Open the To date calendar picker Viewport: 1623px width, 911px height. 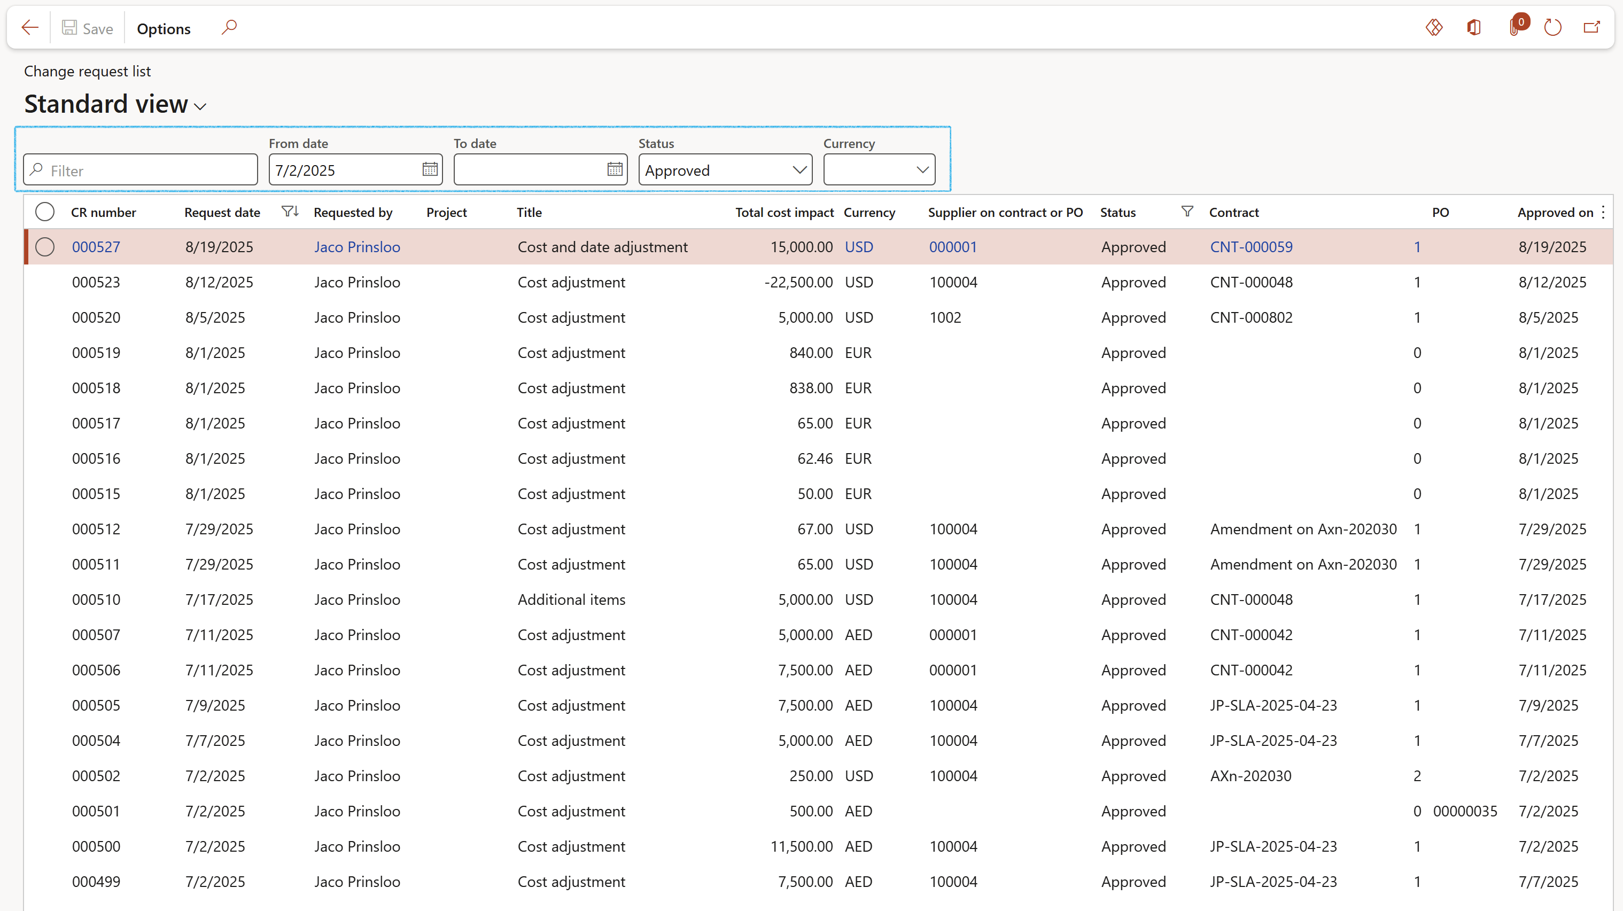tap(614, 169)
